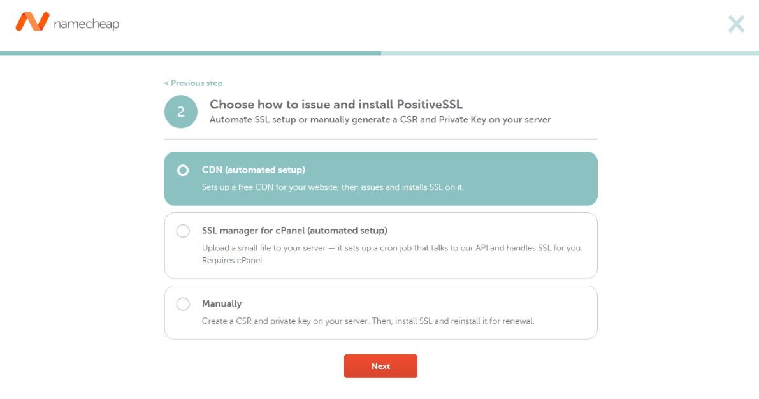
Task: Click the Namecheap orange logo icon
Action: click(x=33, y=22)
